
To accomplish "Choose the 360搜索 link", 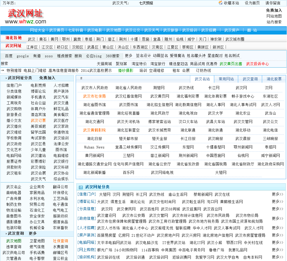I will pos(113,56).
